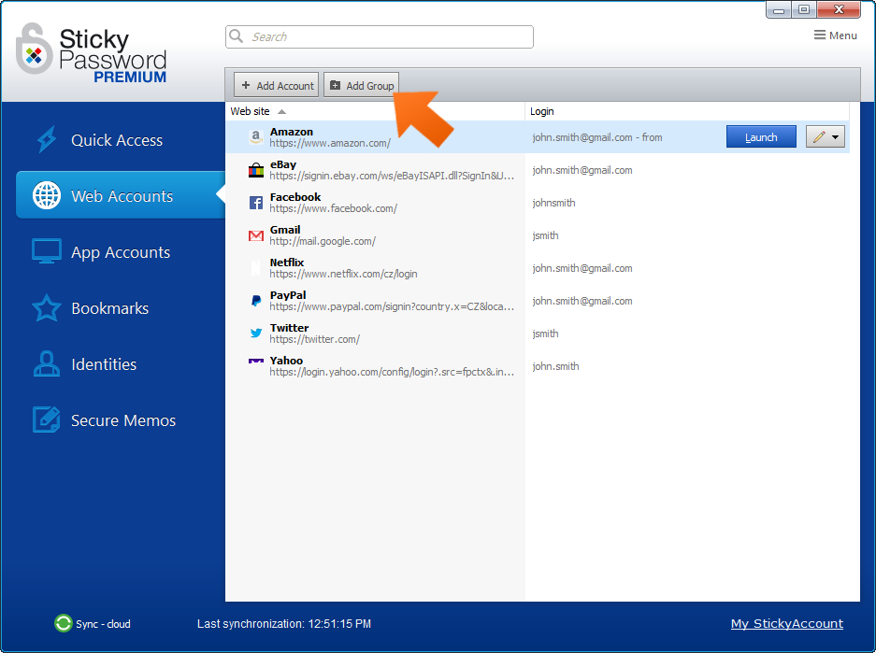Screen dimensions: 876x653
Task: Click the Sticky Password padlock logo
Action: 34,49
